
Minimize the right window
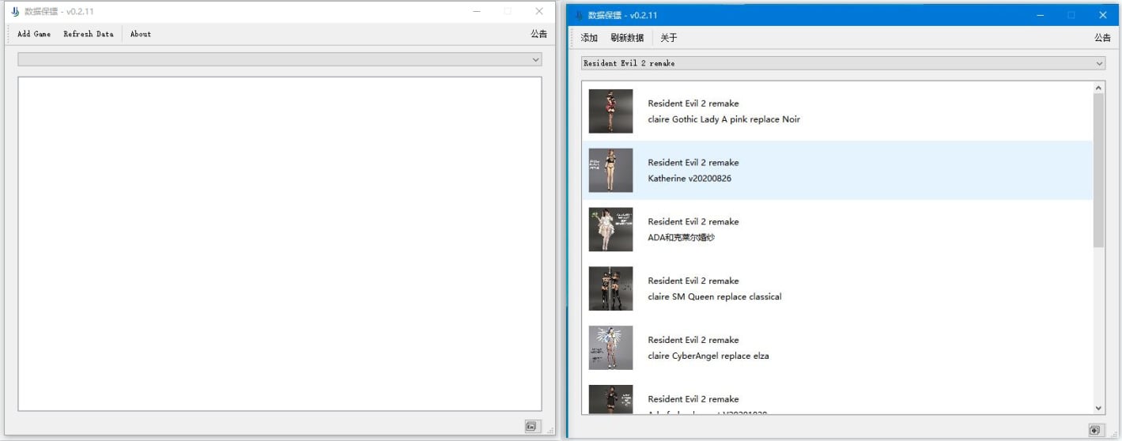pyautogui.click(x=1040, y=15)
